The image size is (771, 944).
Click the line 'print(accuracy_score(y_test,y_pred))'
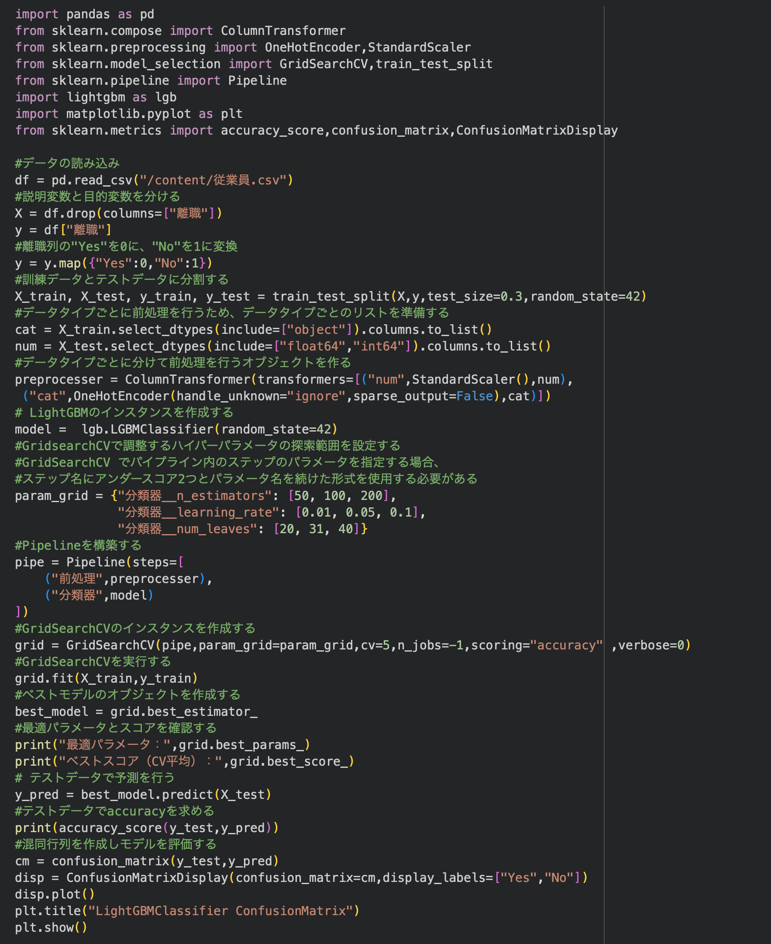(147, 828)
